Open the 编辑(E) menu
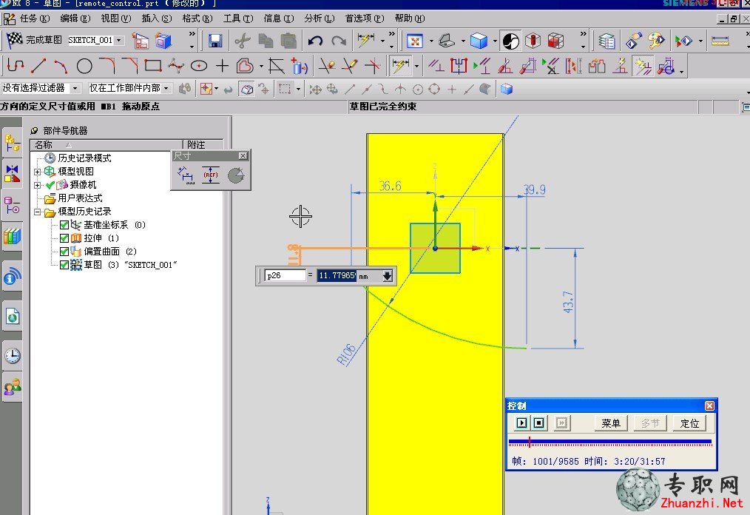 coord(75,18)
